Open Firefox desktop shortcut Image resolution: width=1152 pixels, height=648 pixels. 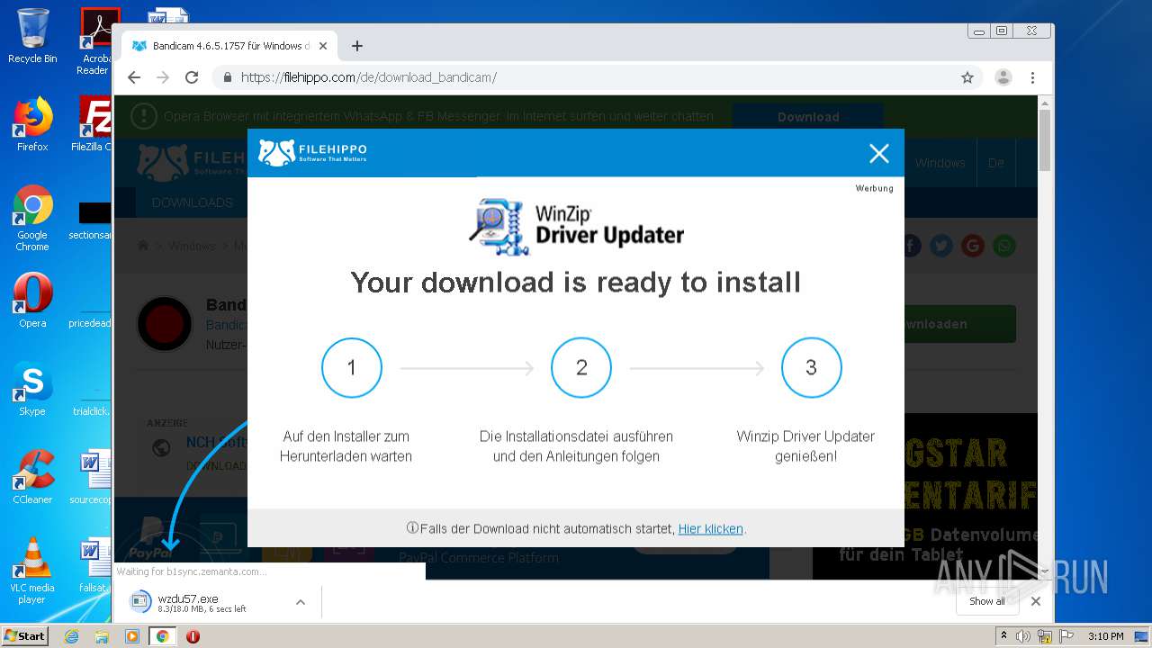click(32, 124)
